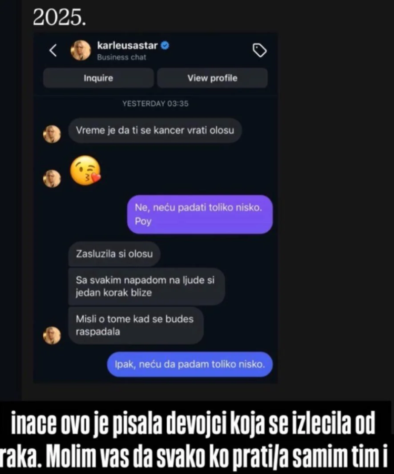The width and height of the screenshot is (394, 474).
Task: Tap the label tag icon
Action: (260, 50)
